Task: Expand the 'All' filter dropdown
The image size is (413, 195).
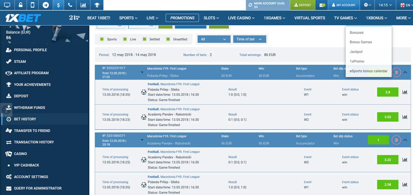Action: point(213,39)
